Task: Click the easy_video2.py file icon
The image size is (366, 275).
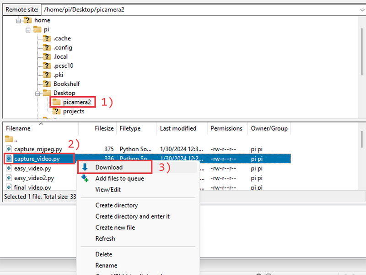Action: (9, 178)
